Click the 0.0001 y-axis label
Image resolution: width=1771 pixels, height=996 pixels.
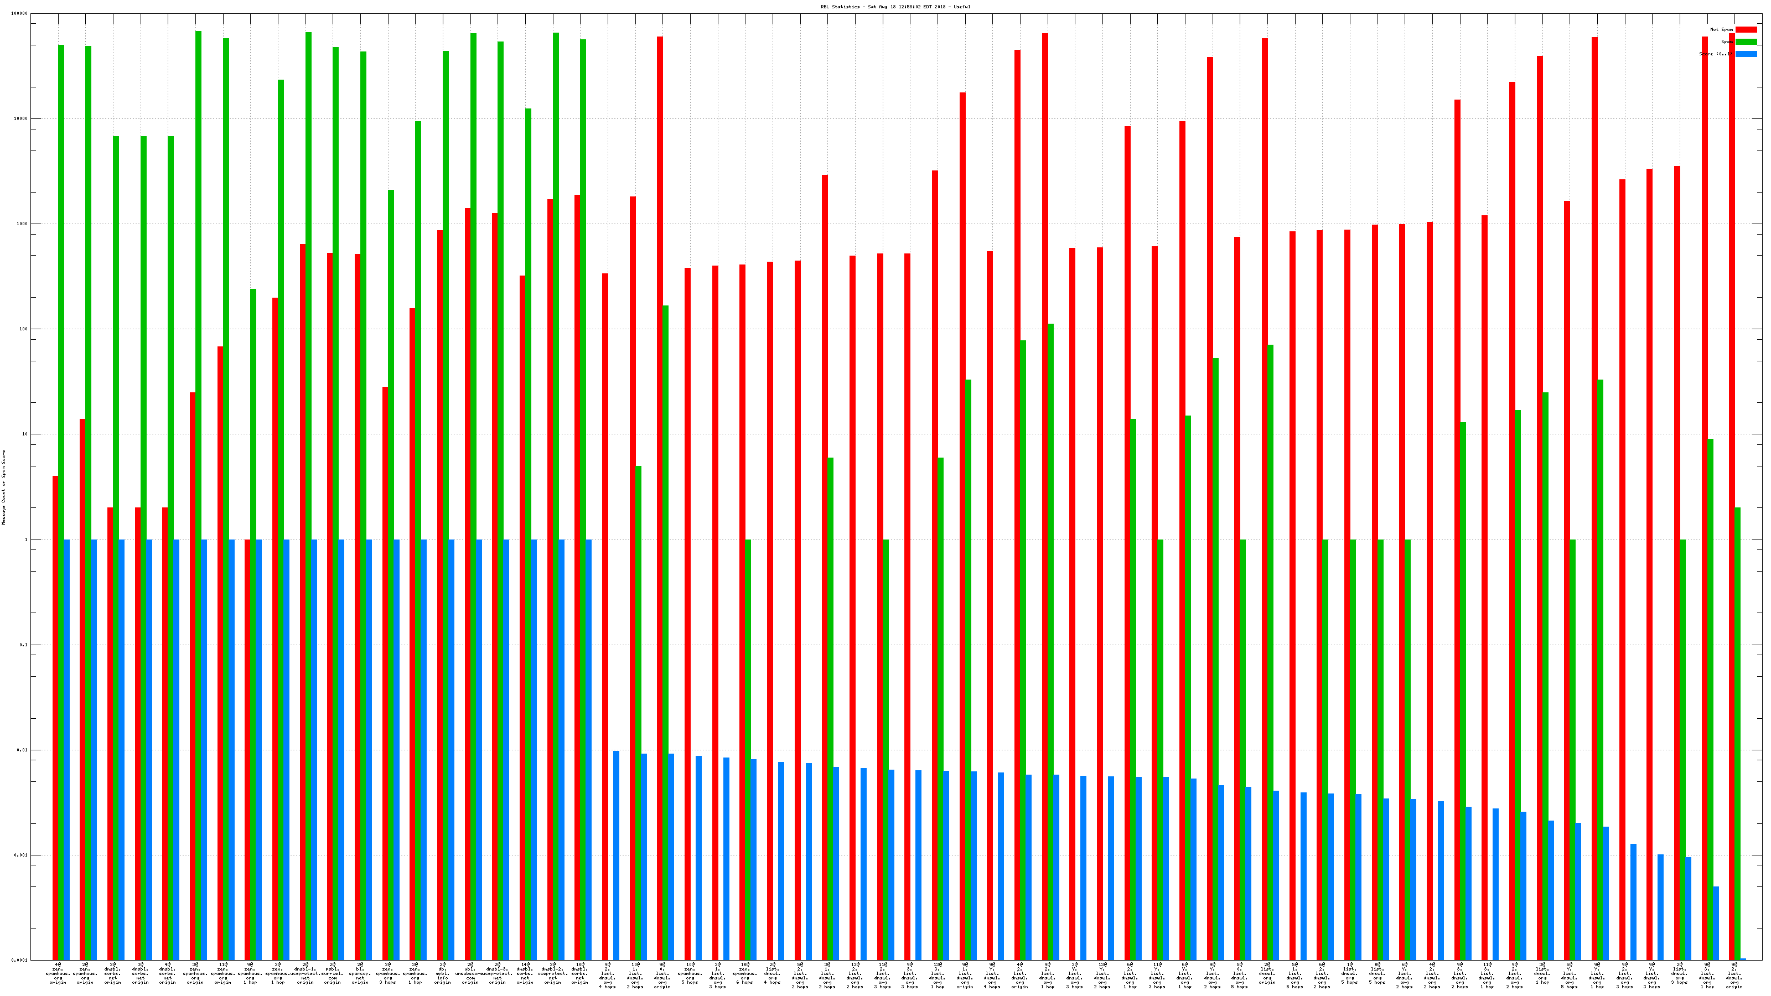pyautogui.click(x=20, y=960)
